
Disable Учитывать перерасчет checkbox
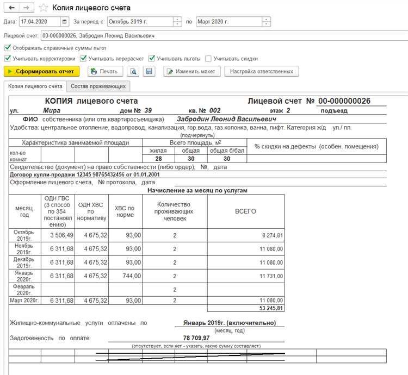tap(83, 59)
